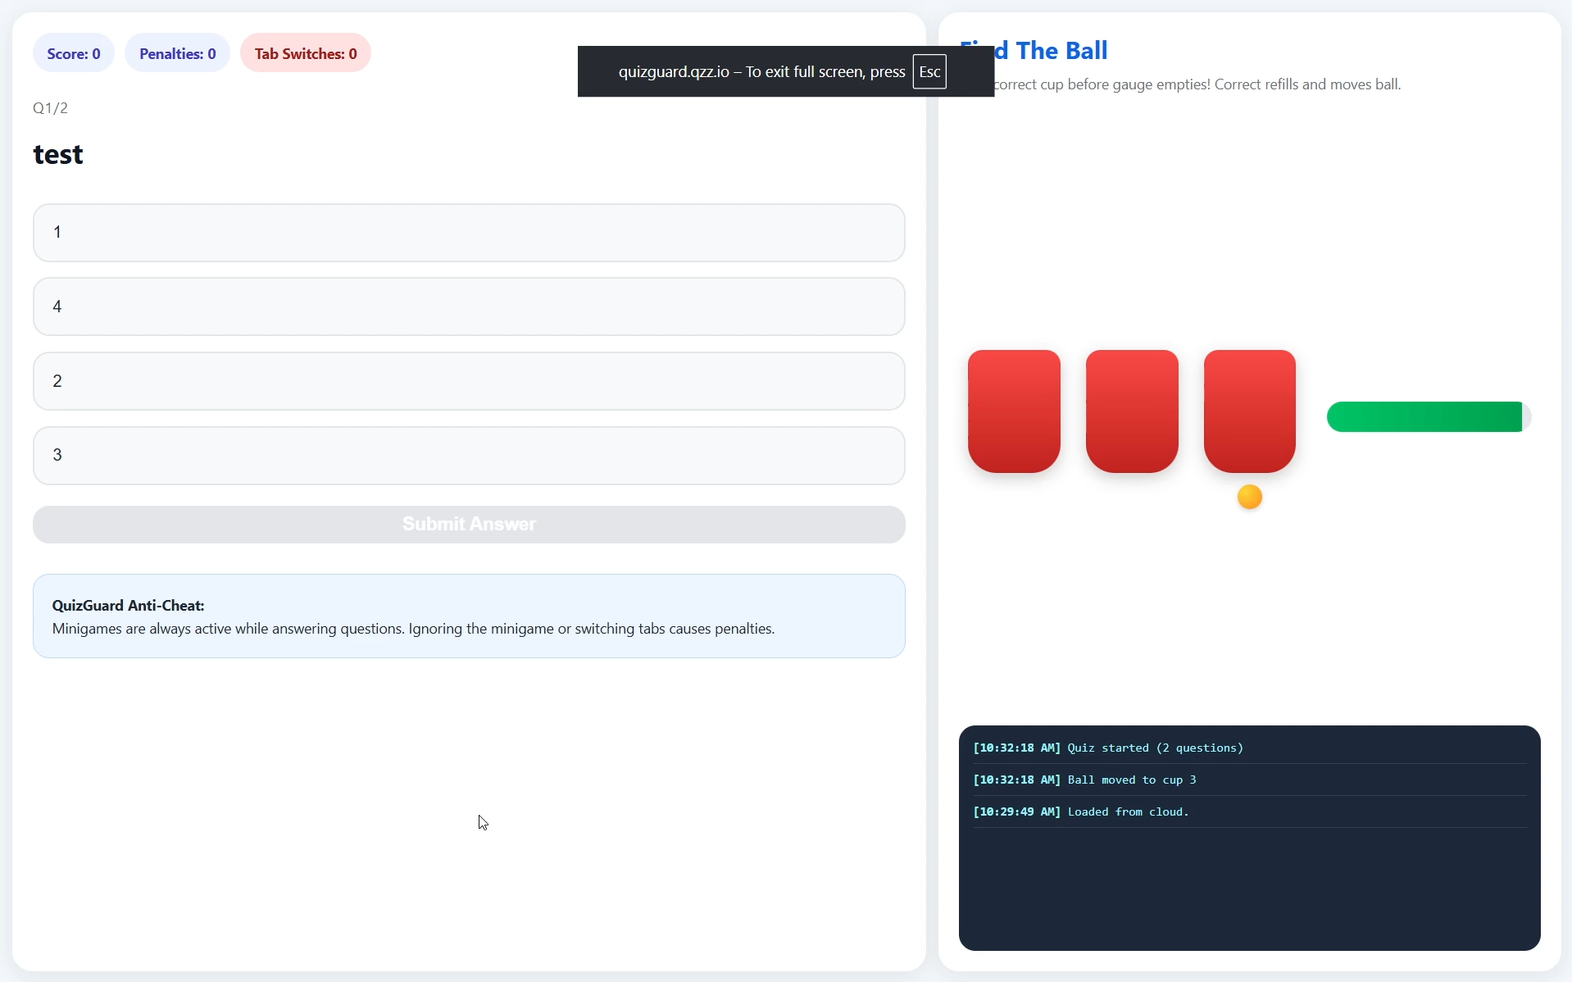1572x982 pixels.
Task: Select answer option 4
Action: [x=469, y=307]
